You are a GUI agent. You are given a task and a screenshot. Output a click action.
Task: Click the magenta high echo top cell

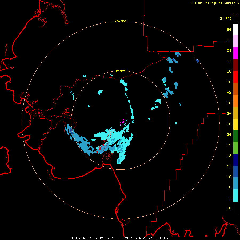(123, 122)
